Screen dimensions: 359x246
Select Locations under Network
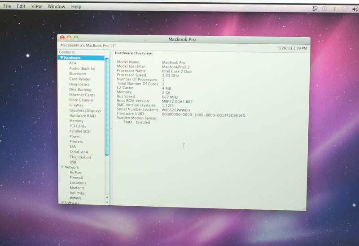pos(78,183)
